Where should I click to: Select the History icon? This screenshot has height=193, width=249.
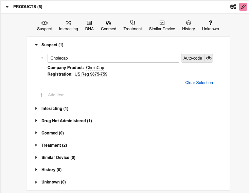click(x=188, y=23)
